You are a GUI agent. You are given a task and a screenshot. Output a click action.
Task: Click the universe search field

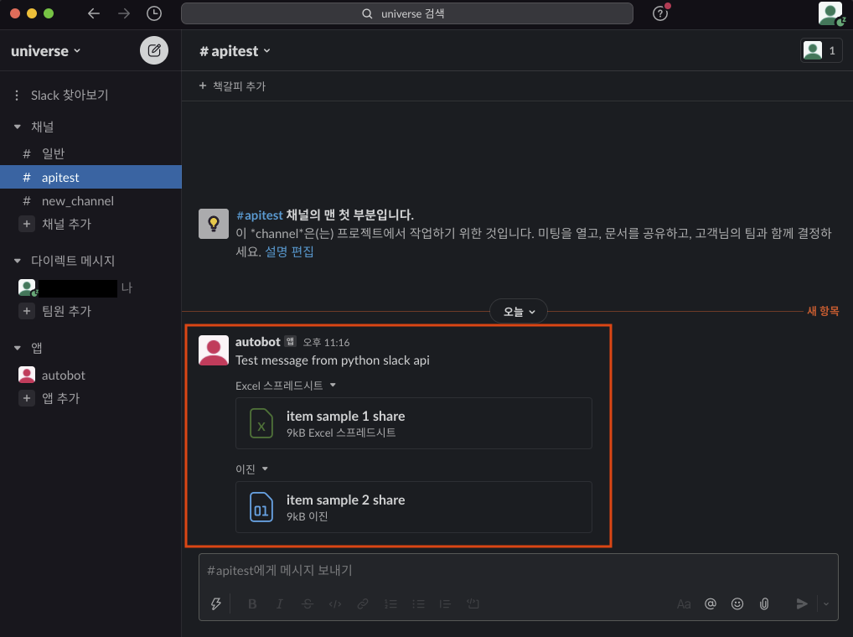click(x=407, y=13)
